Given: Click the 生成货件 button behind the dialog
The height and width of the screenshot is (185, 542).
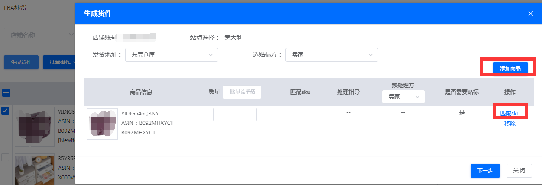Looking at the screenshot, I should pyautogui.click(x=21, y=62).
